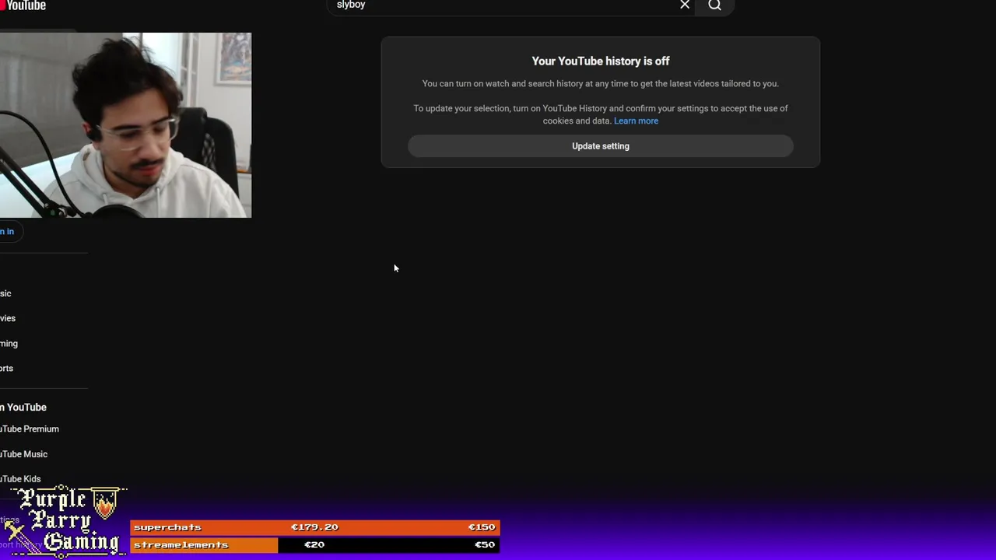
Task: Click the €179.20 superchats amount
Action: coord(314,527)
